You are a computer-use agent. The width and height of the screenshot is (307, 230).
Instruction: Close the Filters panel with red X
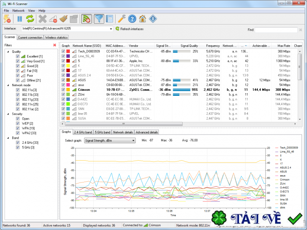[54, 45]
